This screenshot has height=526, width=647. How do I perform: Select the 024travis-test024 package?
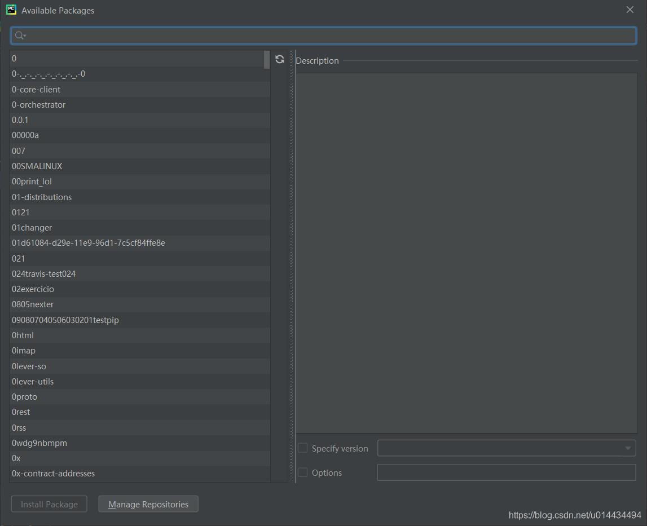click(x=140, y=274)
